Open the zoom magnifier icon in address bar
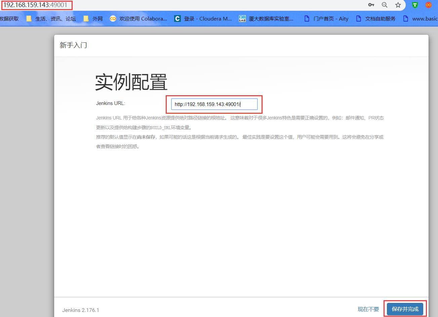This screenshot has height=317, width=438. 385,5
